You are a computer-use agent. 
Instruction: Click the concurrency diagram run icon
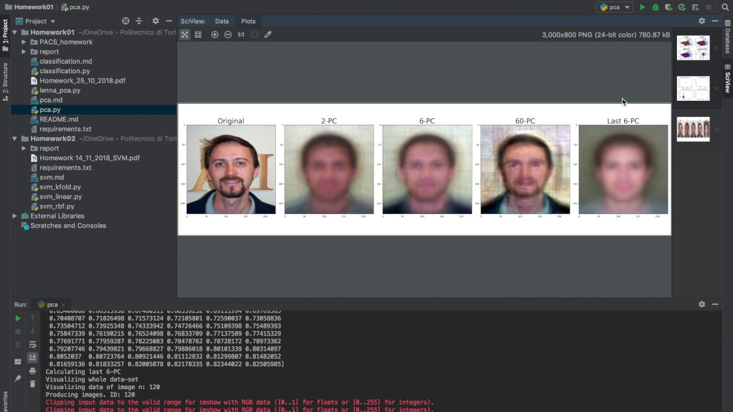pyautogui.click(x=695, y=7)
